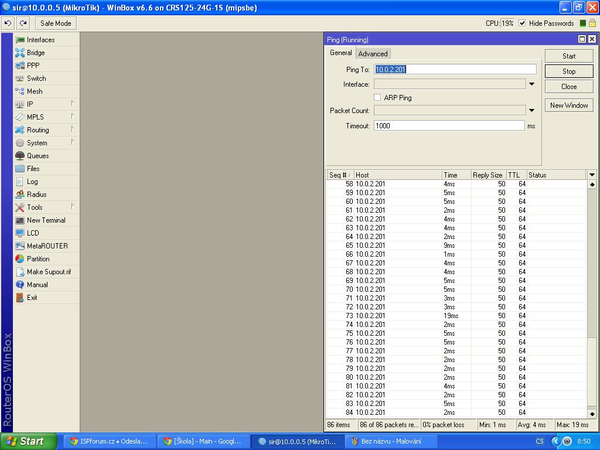Click the Status column header
Image resolution: width=600 pixels, height=450 pixels.
(557, 175)
